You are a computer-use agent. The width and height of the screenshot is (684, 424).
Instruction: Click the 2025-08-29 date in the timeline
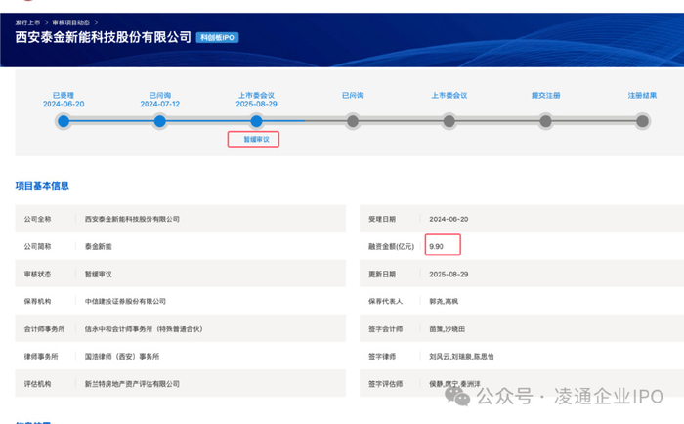tap(256, 104)
